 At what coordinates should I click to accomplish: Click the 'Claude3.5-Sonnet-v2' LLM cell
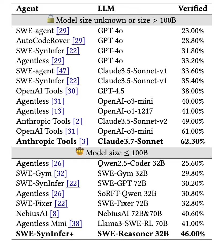coord(132,121)
